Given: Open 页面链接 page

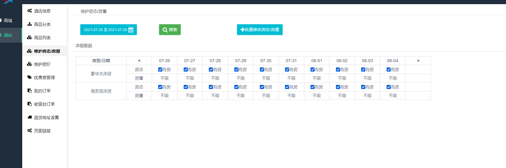Looking at the screenshot, I should point(44,131).
